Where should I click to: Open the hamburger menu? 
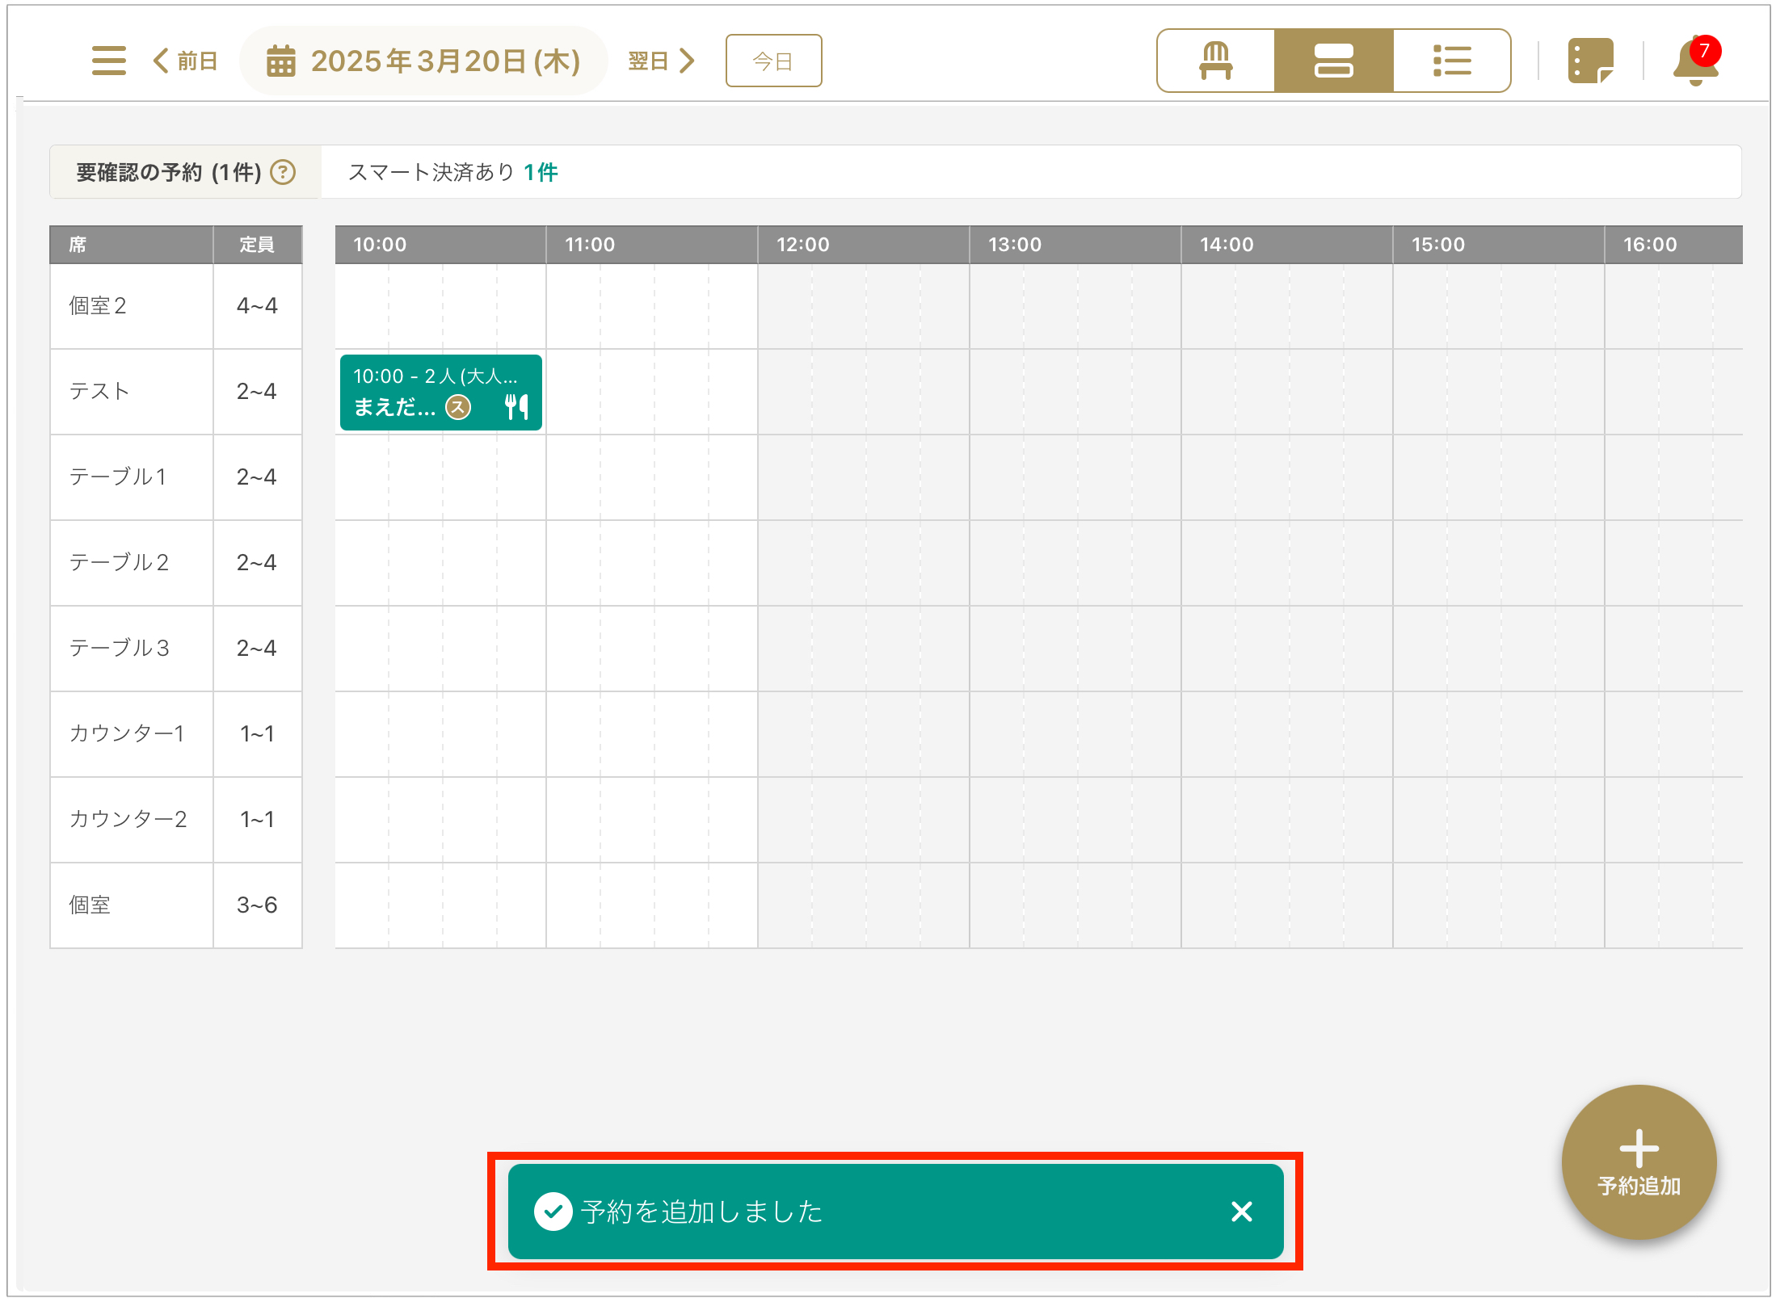click(x=108, y=61)
